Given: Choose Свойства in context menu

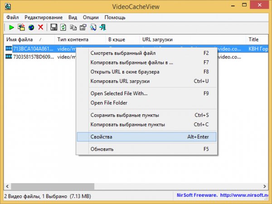Looking at the screenshot, I should point(146,137).
